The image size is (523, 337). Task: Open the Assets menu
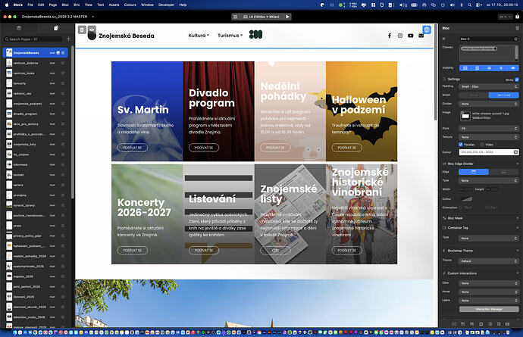[114, 5]
